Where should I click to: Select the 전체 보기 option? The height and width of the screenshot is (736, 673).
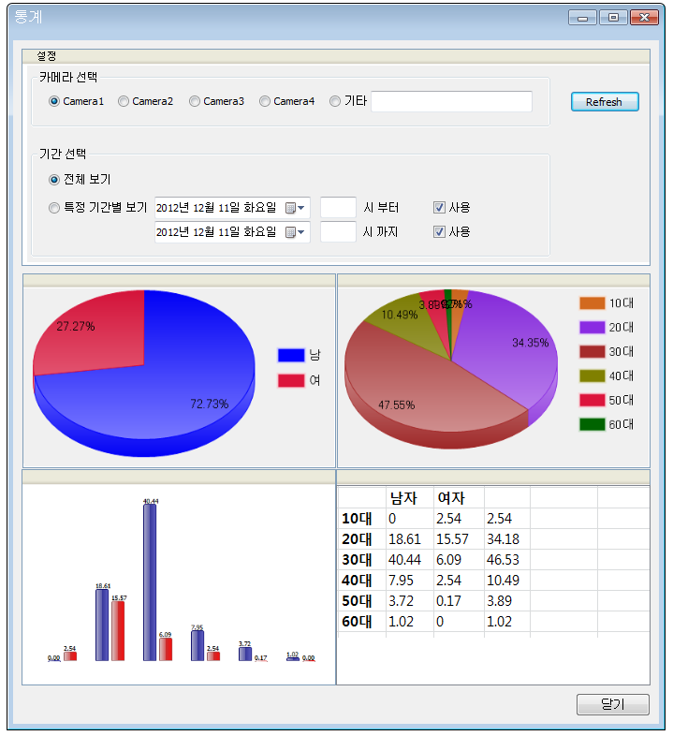(x=54, y=179)
